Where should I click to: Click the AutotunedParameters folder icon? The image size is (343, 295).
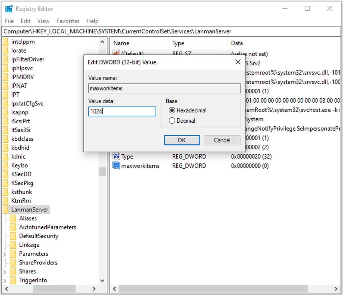(13, 227)
